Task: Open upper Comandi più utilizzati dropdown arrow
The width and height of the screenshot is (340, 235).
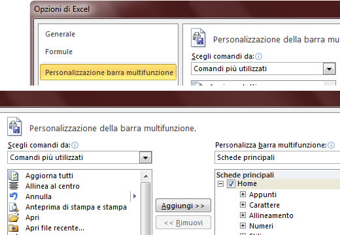Action: coord(329,69)
